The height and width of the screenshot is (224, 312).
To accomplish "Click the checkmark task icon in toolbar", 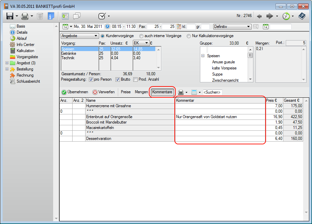I will 102,16.
